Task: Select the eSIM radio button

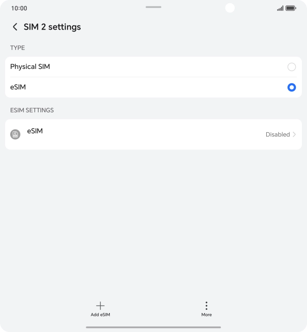Action: coord(291,87)
